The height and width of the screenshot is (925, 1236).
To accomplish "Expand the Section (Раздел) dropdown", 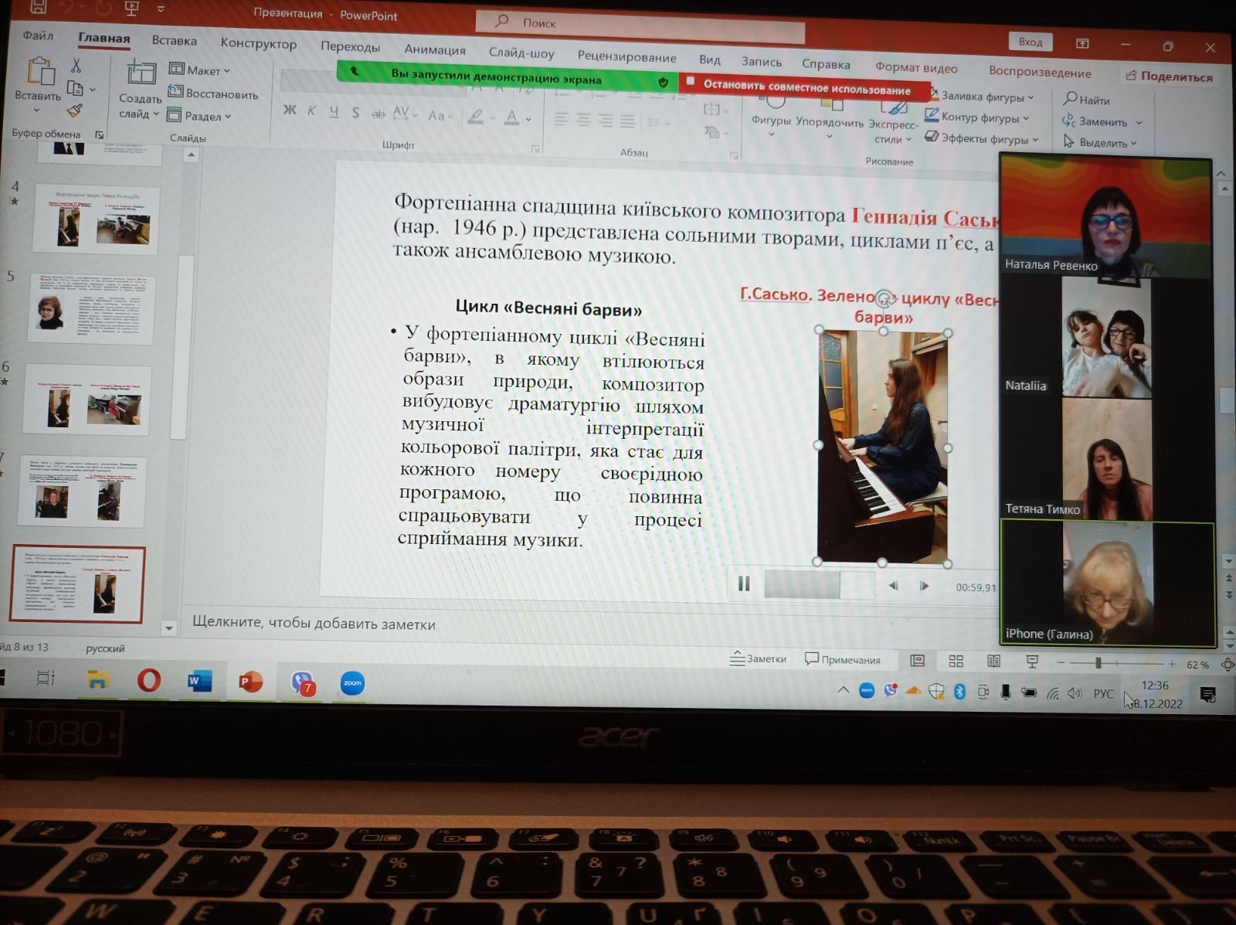I will click(200, 117).
